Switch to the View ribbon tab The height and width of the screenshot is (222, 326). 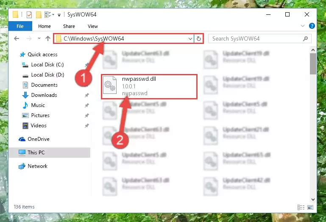(93, 26)
